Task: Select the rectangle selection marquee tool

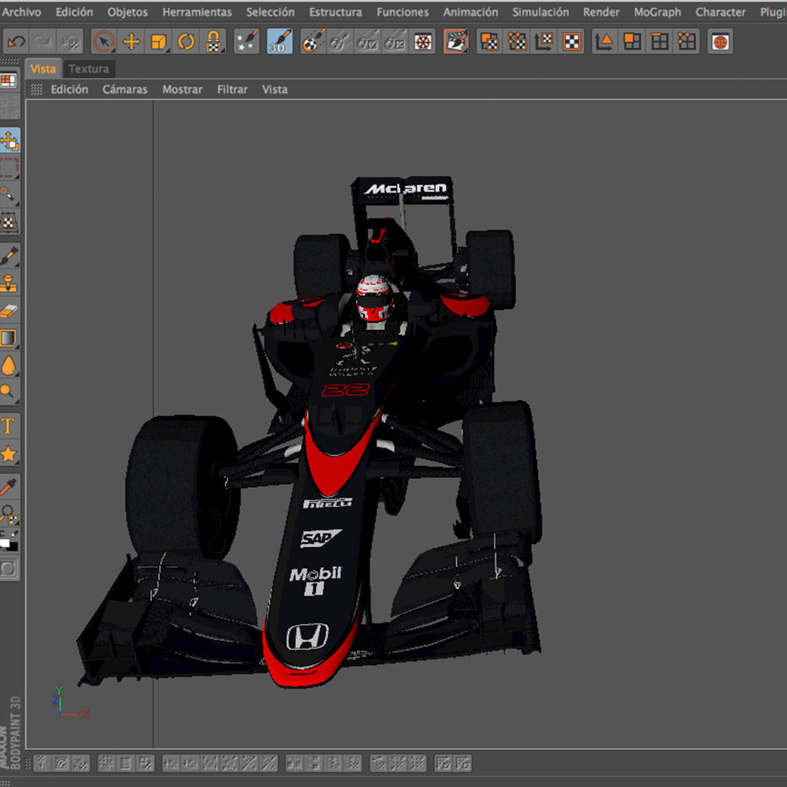Action: coord(9,168)
